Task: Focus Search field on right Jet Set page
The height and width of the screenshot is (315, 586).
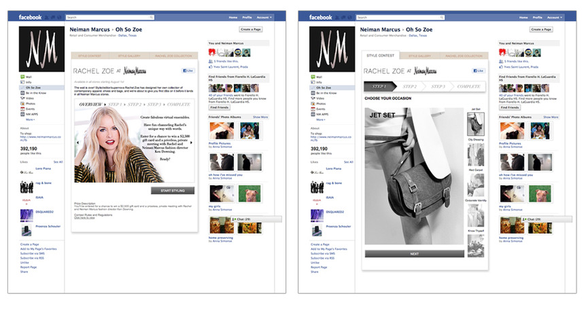Action: (x=400, y=18)
